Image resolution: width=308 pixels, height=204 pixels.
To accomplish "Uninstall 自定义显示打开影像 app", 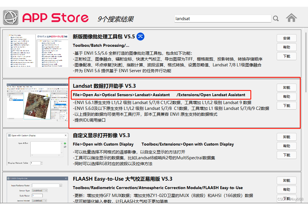I will coord(287,137).
